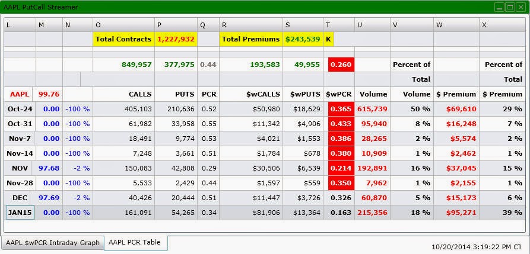Click the 215,356 volume cell

tap(372, 213)
